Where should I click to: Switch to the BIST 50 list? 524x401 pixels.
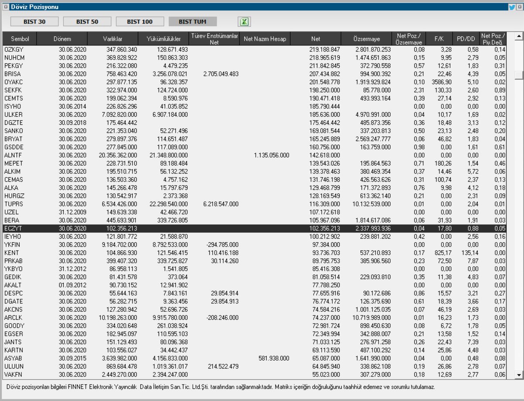(x=87, y=21)
